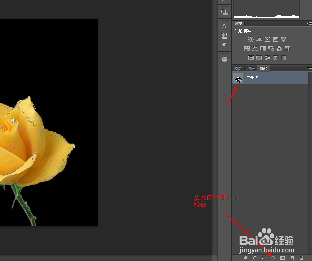Add a Channel Mixer adjustment

click(279, 48)
